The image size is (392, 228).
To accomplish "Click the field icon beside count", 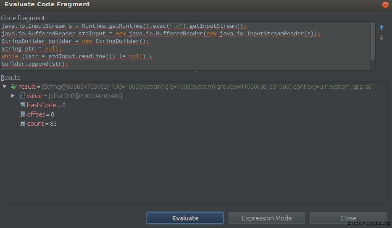I will 22,124.
